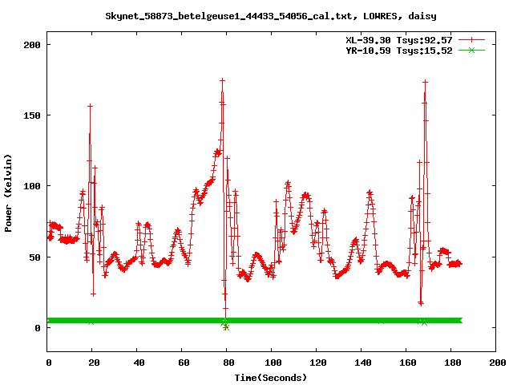Click the green X marker at zero near 80 seconds

226,327
